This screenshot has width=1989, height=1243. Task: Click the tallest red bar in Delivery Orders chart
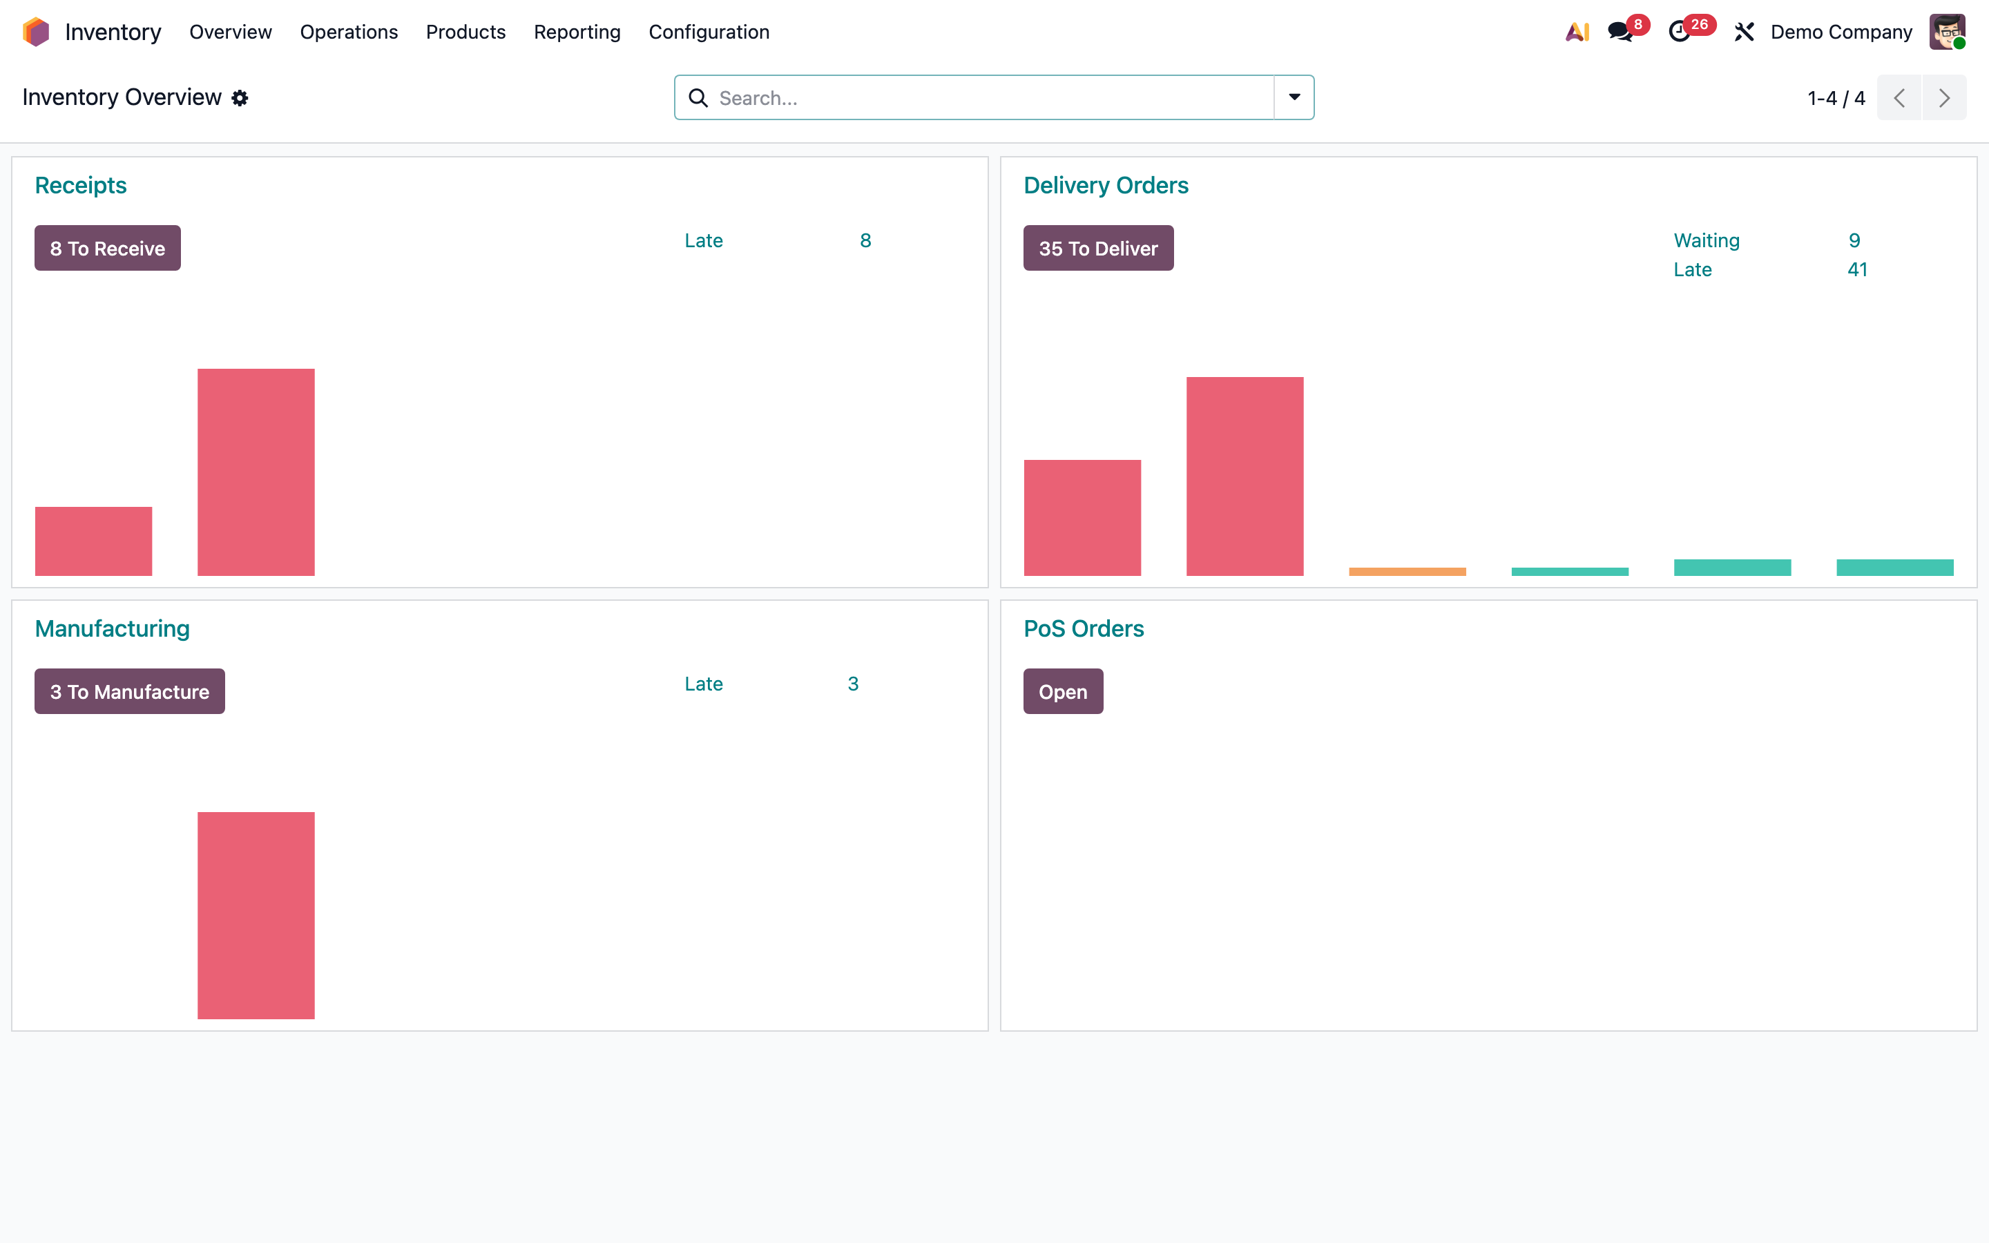(1245, 476)
